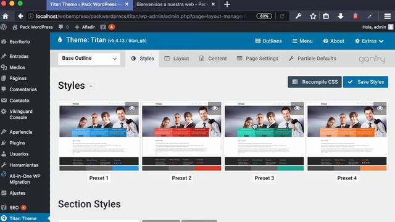Open Menu in the Gantry header
This screenshot has height=222, width=395.
[302, 41]
